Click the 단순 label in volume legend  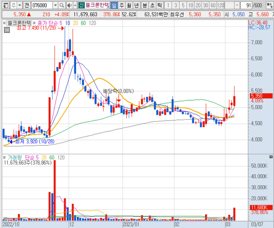pyautogui.click(x=30, y=157)
